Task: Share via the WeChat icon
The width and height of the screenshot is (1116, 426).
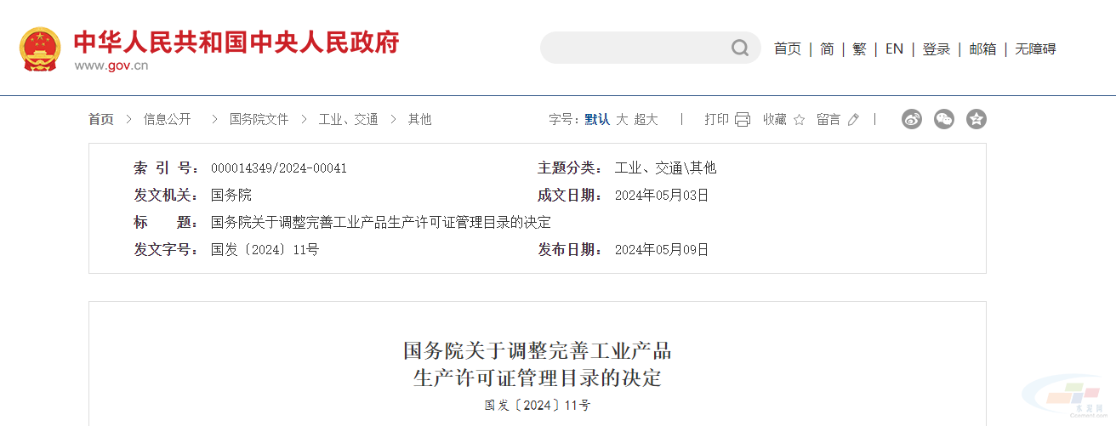Action: (944, 119)
